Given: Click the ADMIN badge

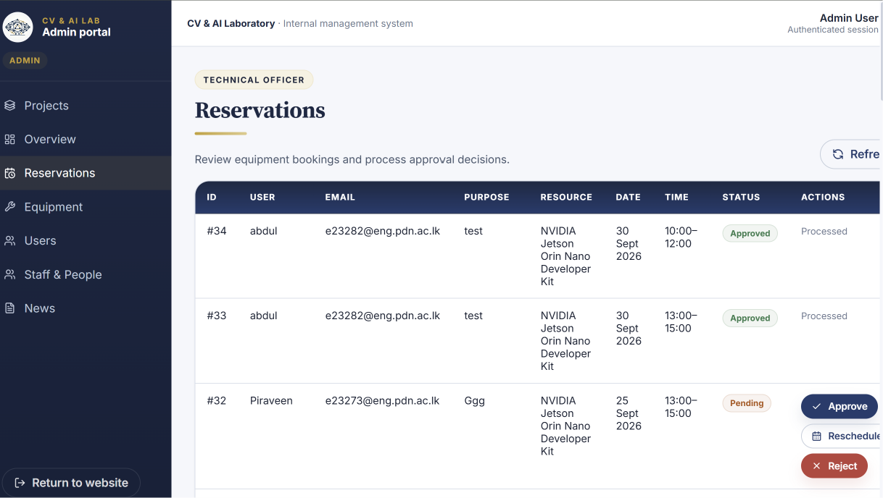Looking at the screenshot, I should [x=25, y=61].
